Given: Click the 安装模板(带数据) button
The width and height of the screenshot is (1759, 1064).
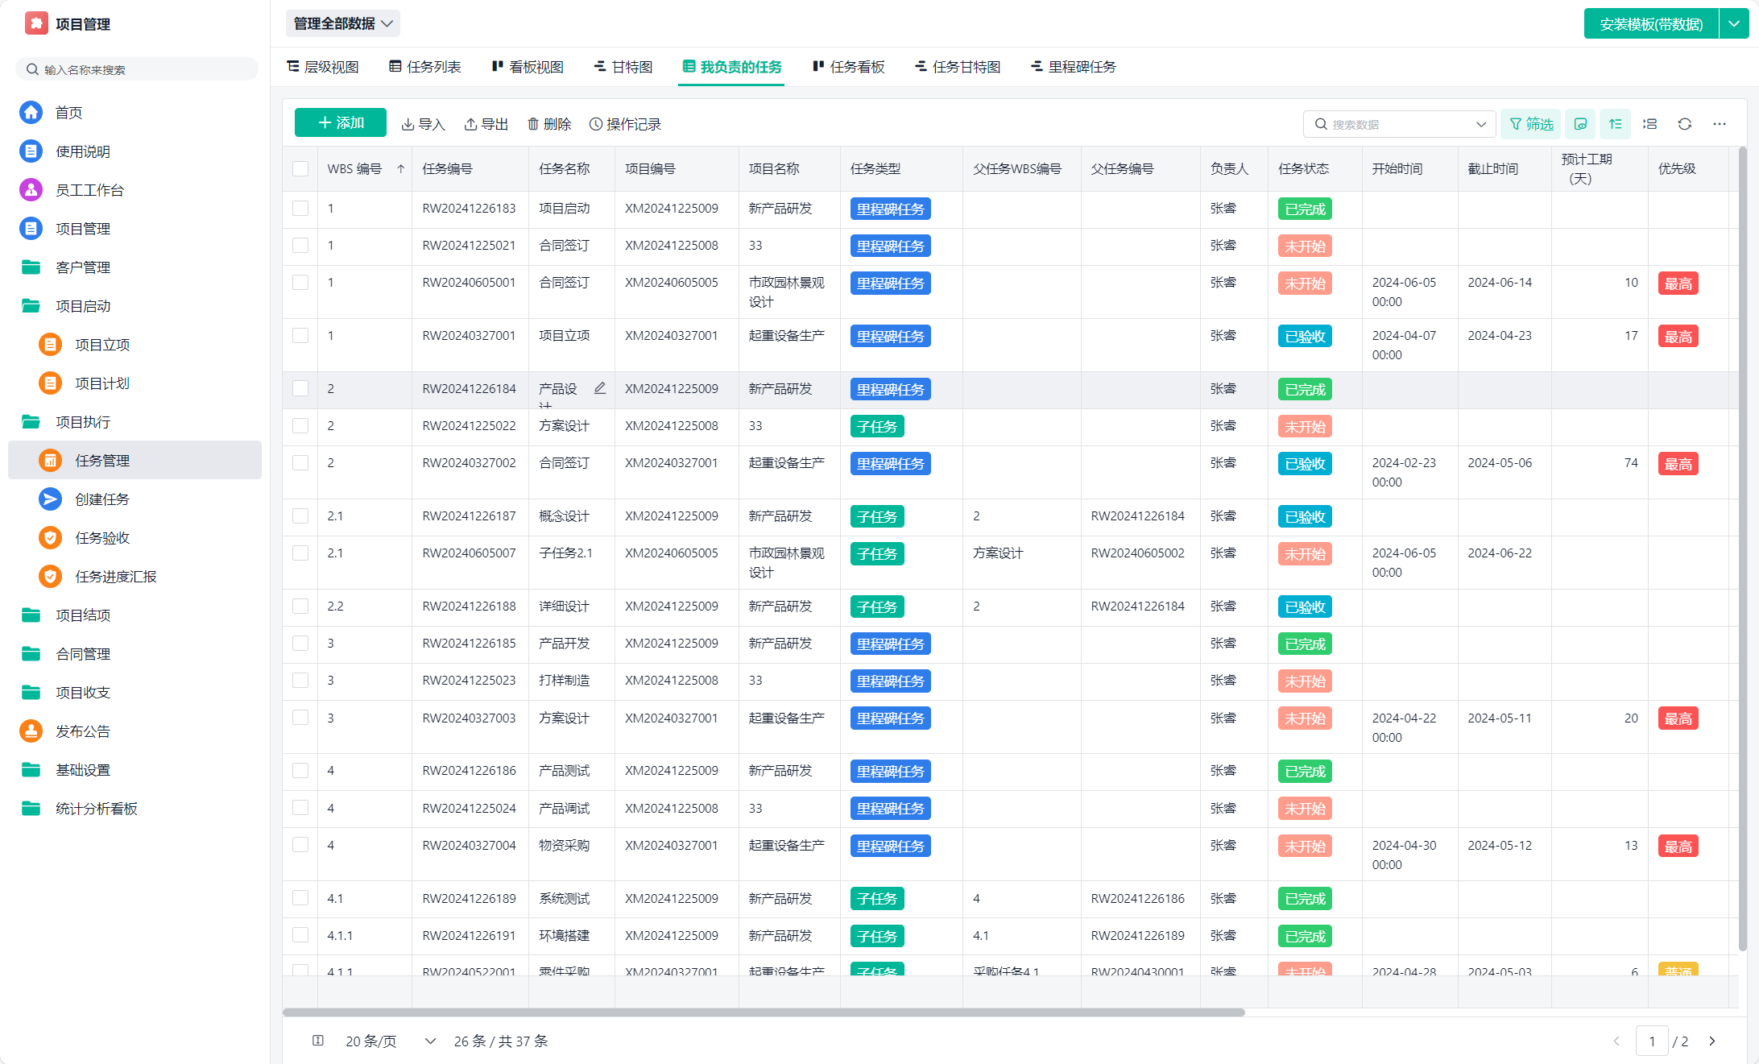Looking at the screenshot, I should click(x=1651, y=23).
